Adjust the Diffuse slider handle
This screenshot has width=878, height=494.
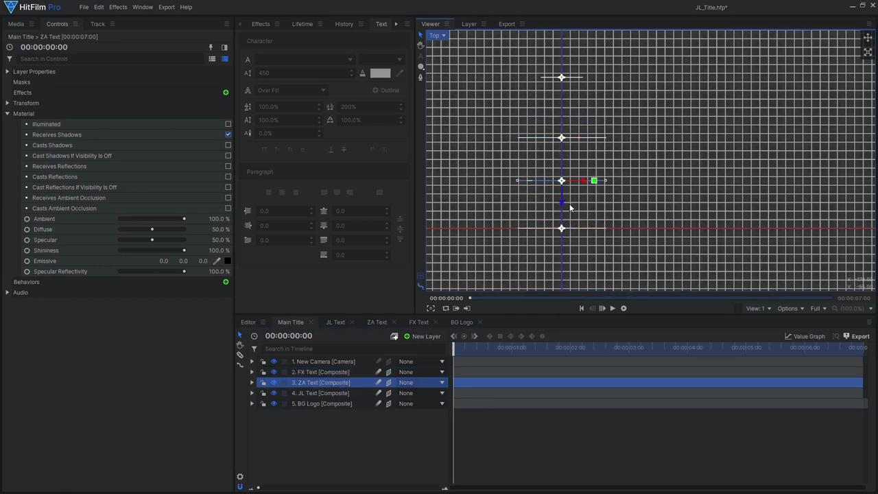(152, 229)
